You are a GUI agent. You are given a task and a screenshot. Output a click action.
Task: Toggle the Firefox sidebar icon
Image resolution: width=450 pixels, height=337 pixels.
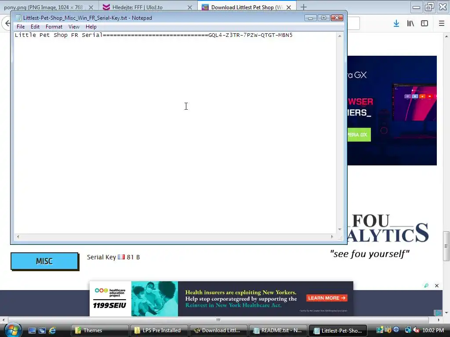pyautogui.click(x=425, y=23)
